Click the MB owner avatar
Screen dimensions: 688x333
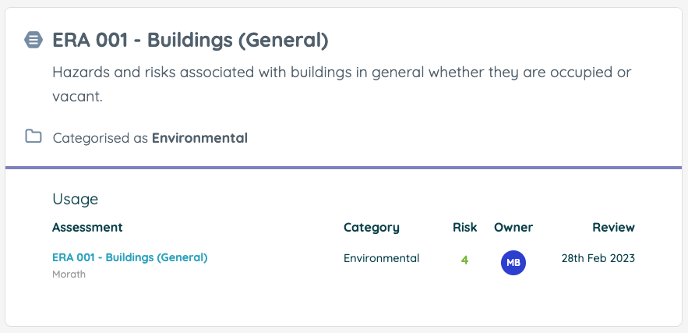click(x=513, y=263)
